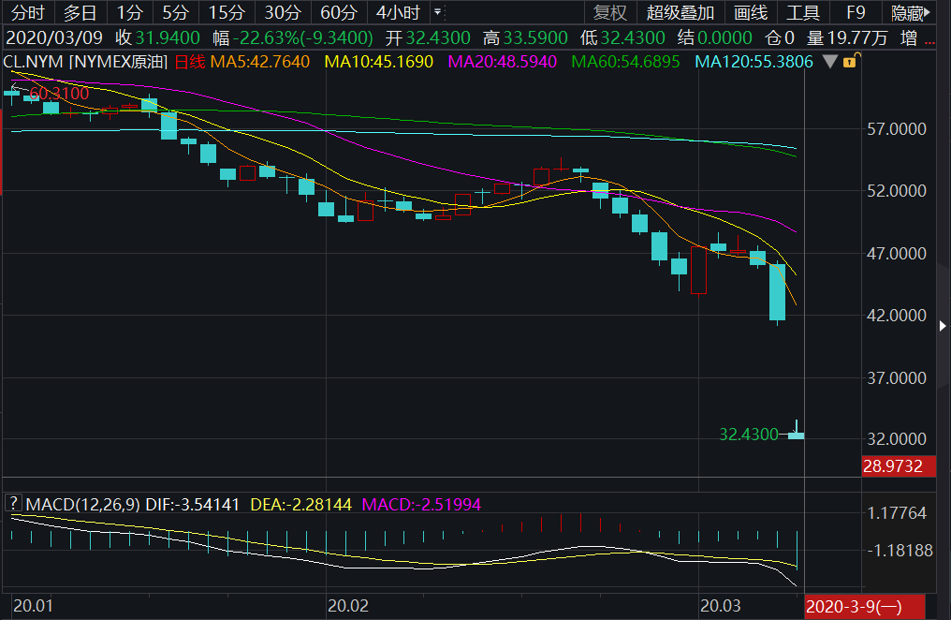
Task: Switch to 5分 chart period
Action: tap(174, 12)
